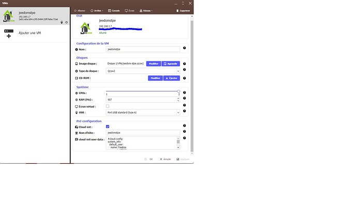
Task: Select the jeedomstpe VM in the list
Action: [x=35, y=17]
